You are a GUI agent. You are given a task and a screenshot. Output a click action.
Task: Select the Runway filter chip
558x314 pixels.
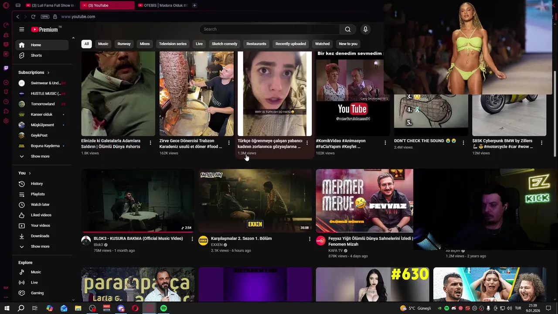point(124,44)
